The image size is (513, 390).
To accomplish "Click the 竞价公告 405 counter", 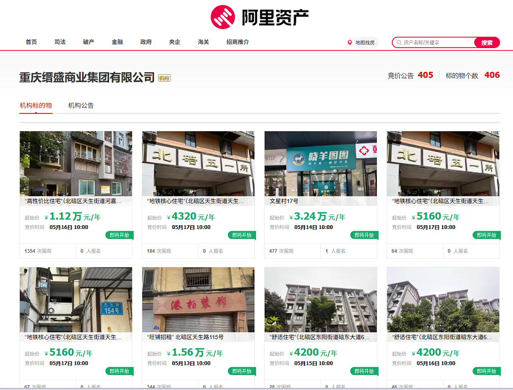I will 410,75.
